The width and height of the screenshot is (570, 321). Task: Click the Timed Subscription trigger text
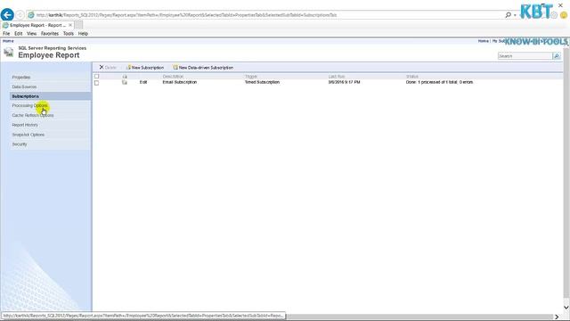262,82
